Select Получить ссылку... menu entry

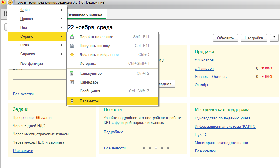(x=113, y=46)
